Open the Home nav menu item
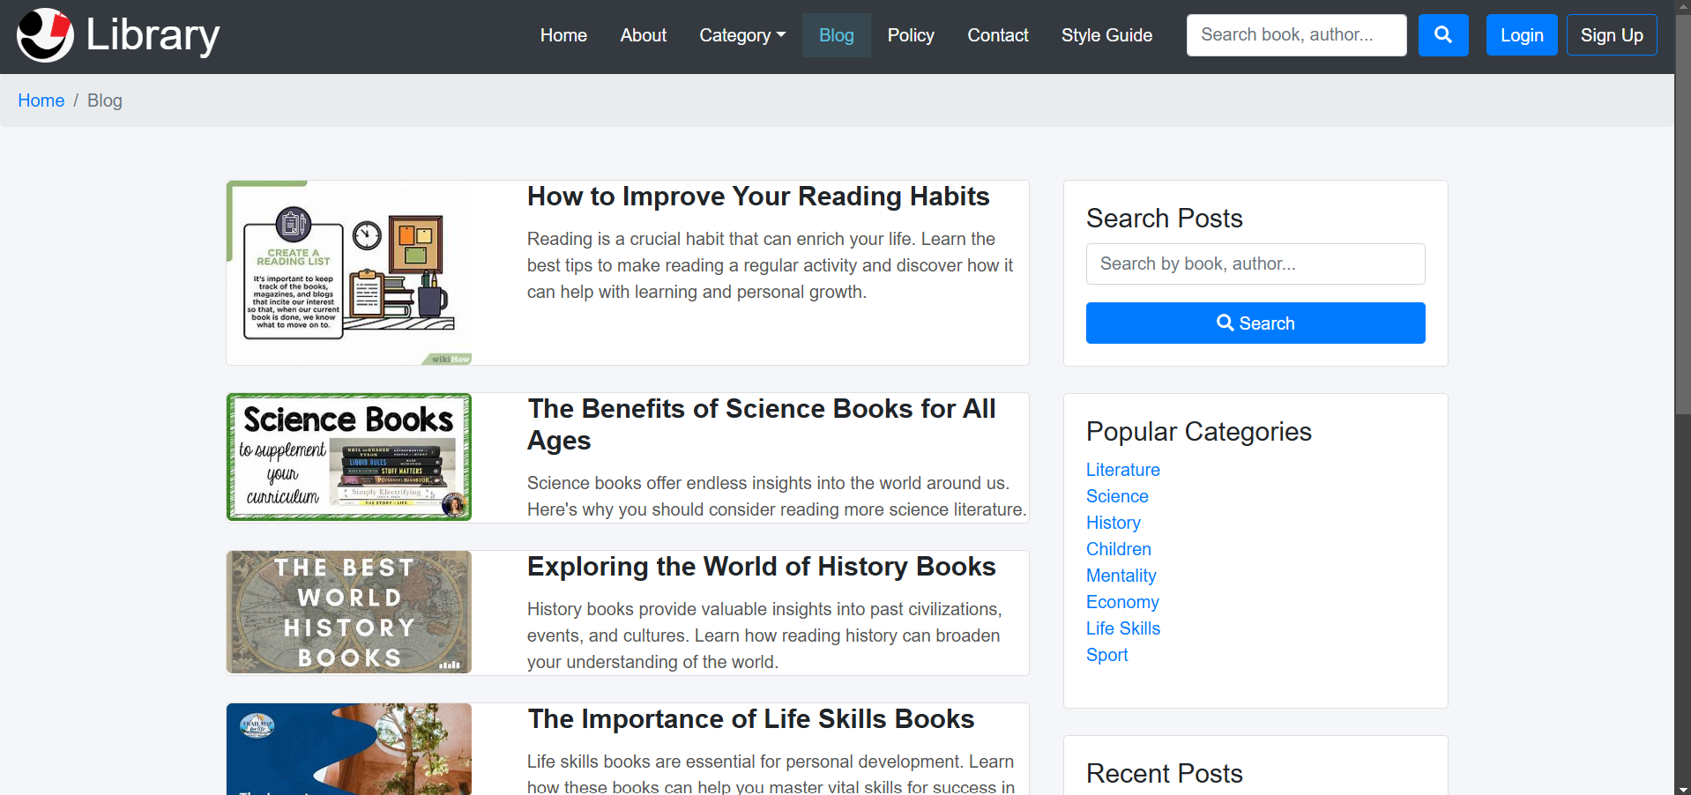 tap(563, 35)
